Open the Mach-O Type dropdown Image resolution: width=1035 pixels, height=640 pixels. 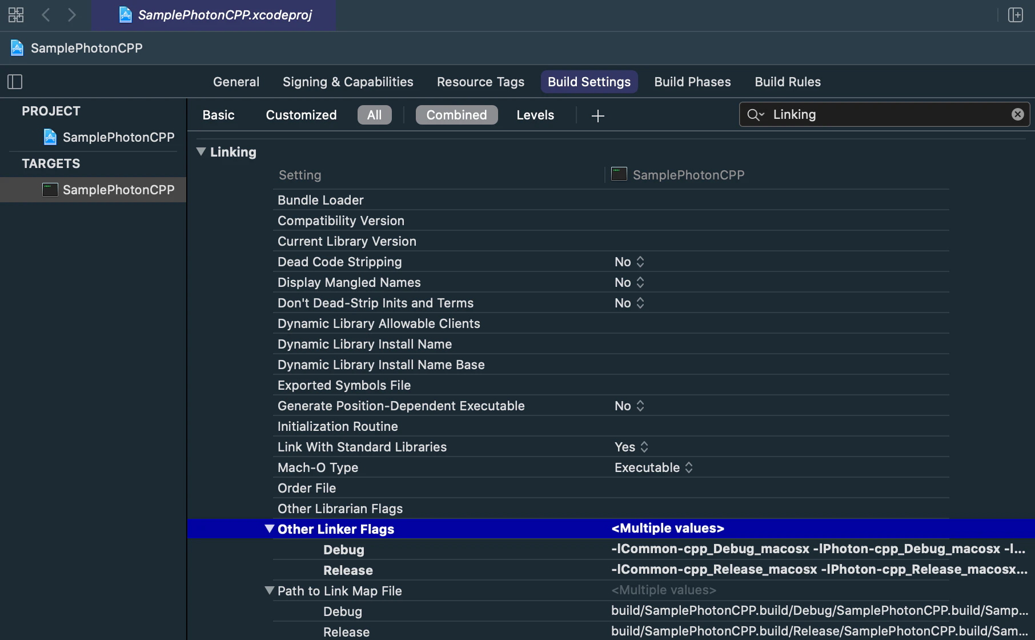click(x=654, y=467)
